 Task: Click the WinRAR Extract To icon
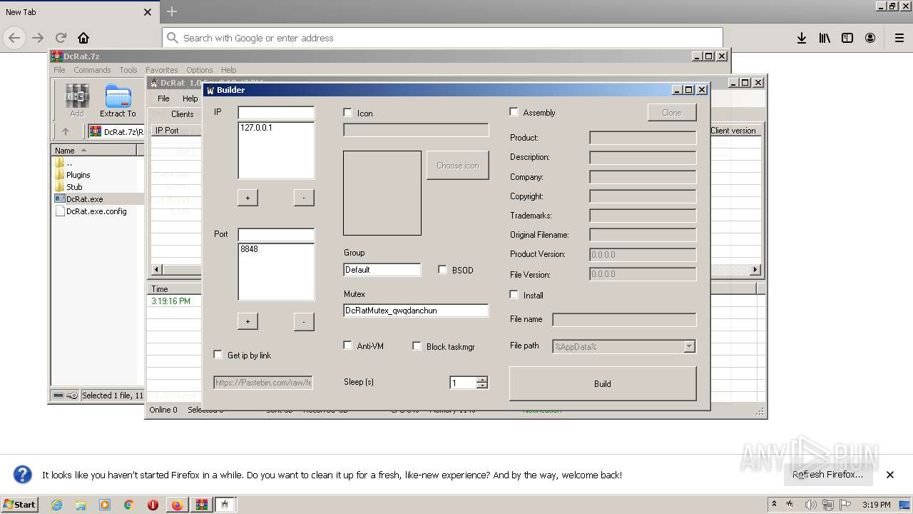(x=118, y=101)
